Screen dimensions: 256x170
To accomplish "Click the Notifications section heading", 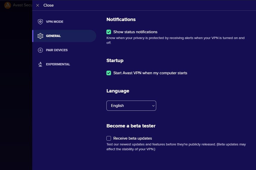I will click(x=121, y=20).
